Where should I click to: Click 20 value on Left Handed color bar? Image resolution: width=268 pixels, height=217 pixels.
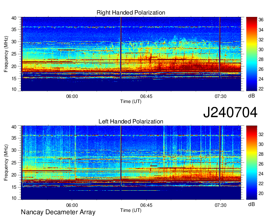tap(261, 193)
